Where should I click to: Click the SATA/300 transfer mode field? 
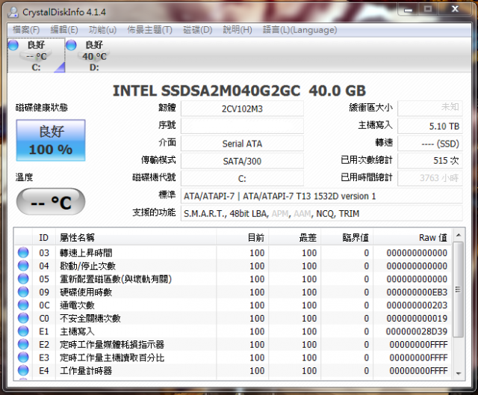pos(242,161)
